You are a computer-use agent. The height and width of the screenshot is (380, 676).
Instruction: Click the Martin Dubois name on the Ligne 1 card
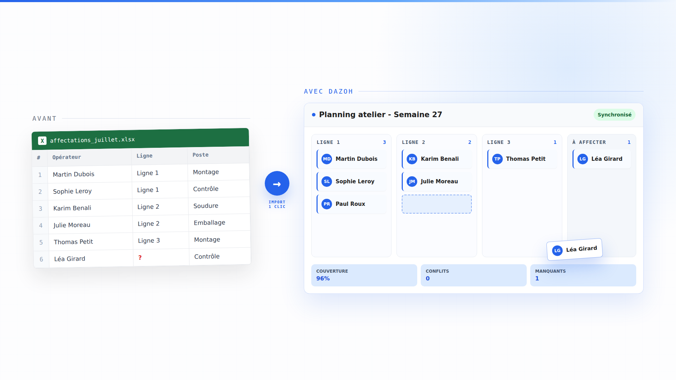356,159
